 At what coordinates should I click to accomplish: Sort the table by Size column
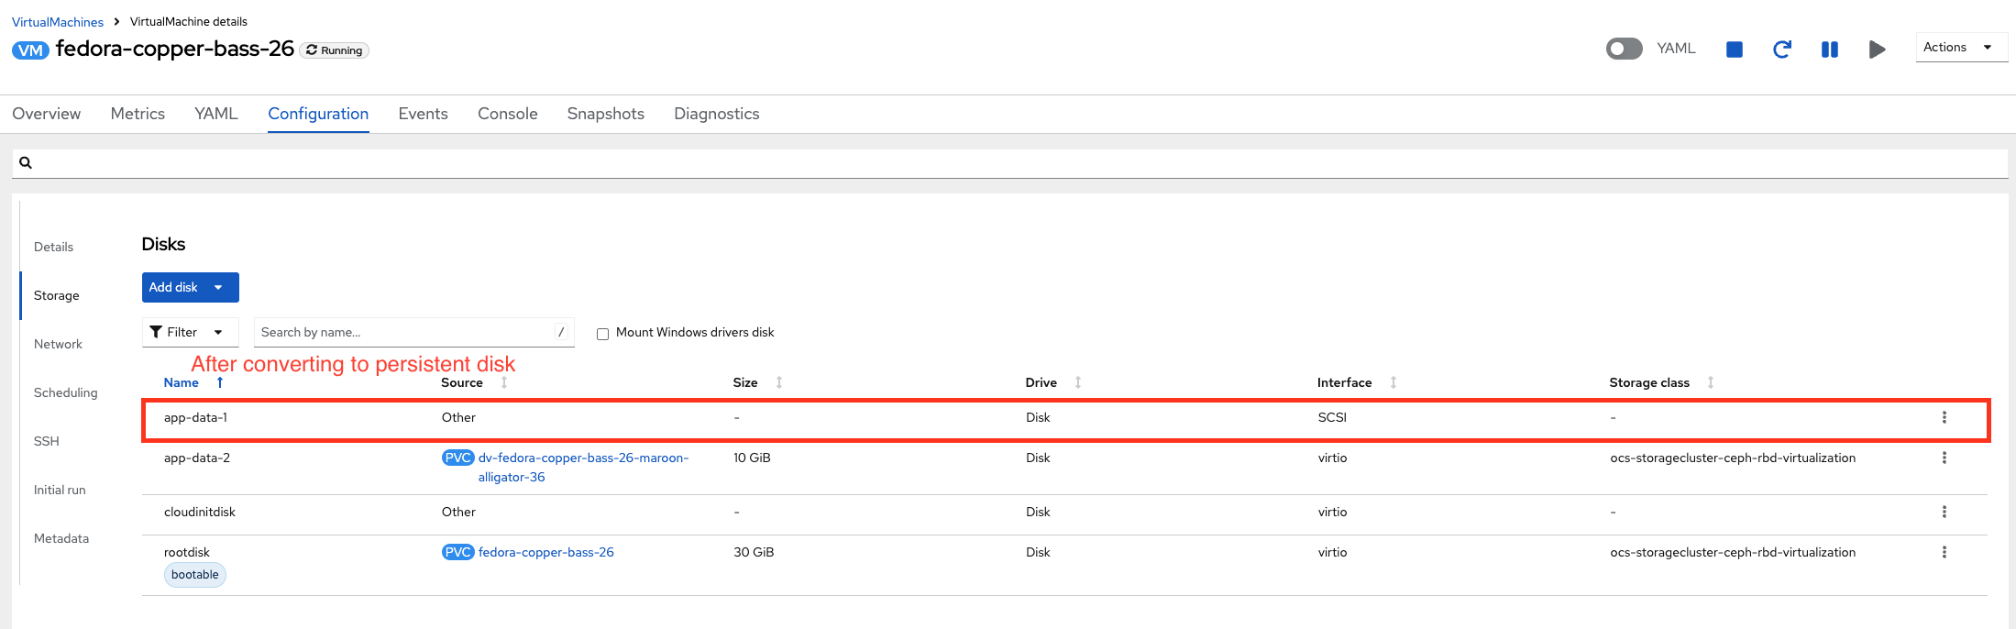[745, 383]
